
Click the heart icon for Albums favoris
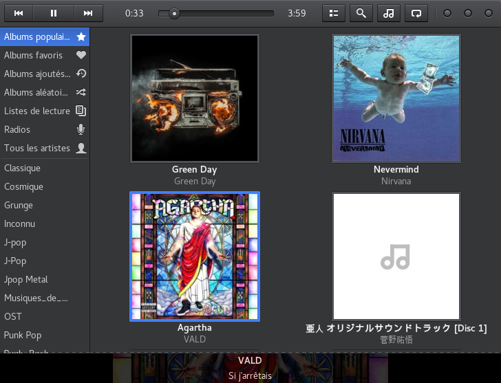(x=81, y=55)
